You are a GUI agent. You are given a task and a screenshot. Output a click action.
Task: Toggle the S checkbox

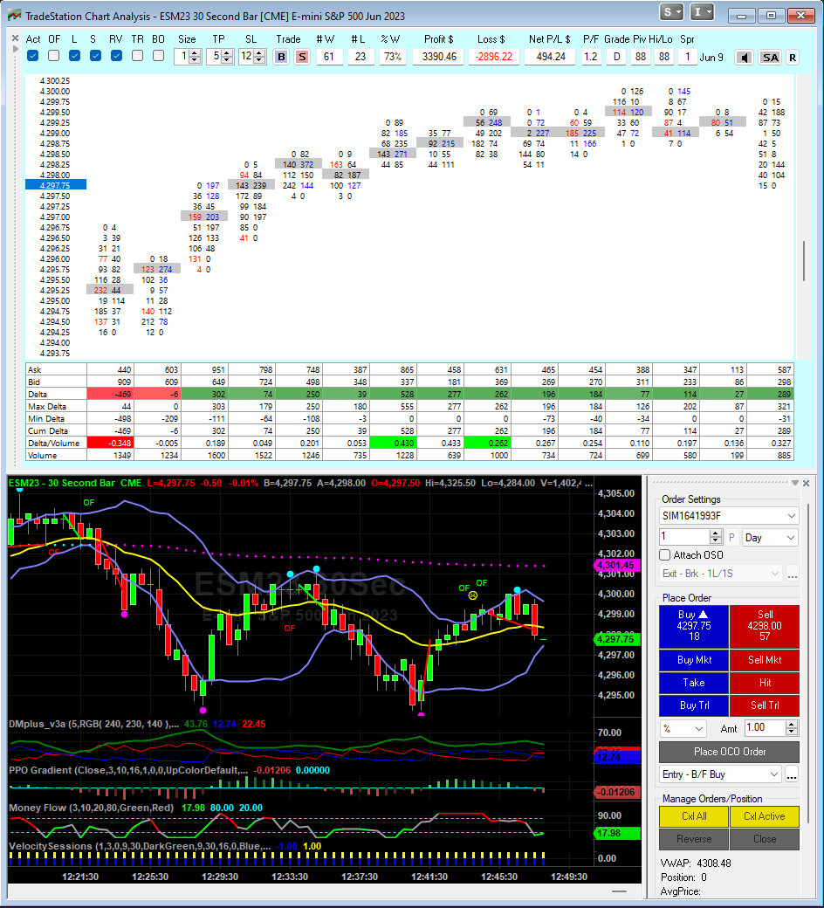coord(95,56)
